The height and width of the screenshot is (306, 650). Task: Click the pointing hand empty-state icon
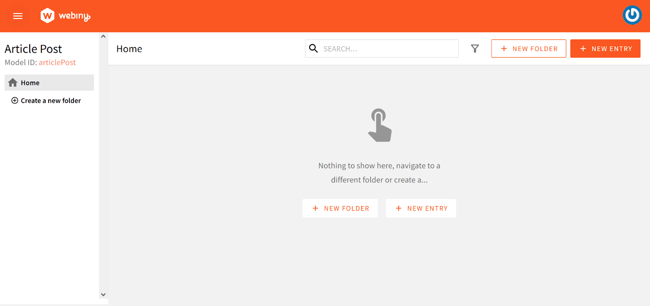click(379, 125)
